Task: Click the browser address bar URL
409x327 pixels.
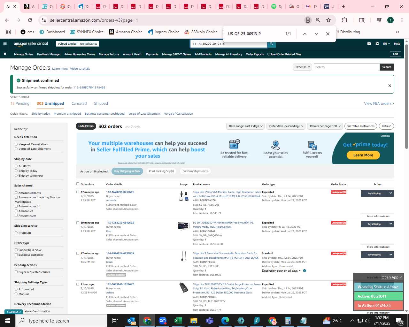Action: tap(94, 20)
